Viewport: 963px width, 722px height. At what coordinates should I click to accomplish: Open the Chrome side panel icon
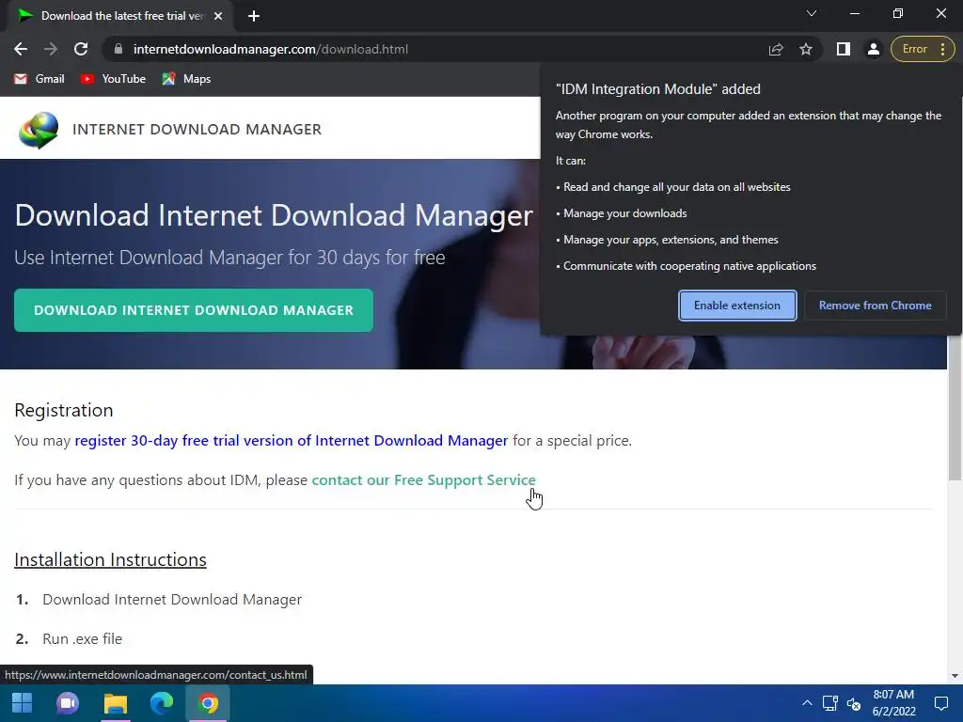[844, 49]
